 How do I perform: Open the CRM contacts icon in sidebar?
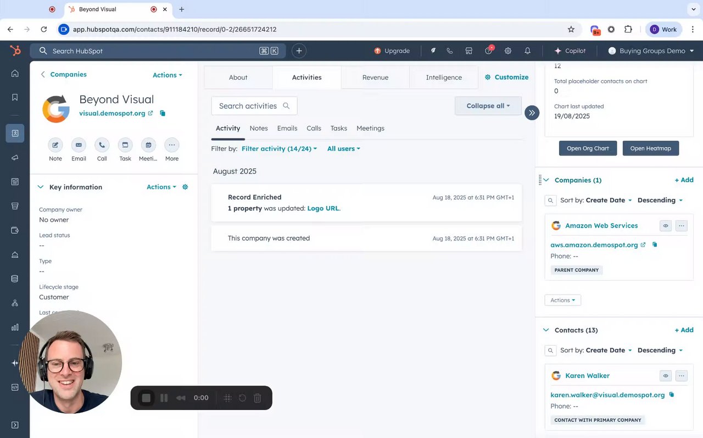click(x=15, y=133)
